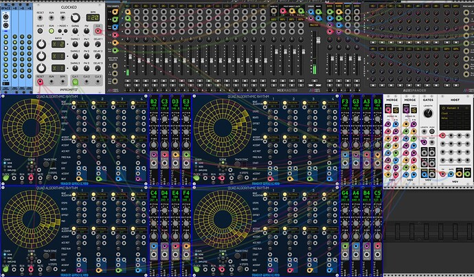Click the first MERGE module's poly output jack

click(388, 110)
